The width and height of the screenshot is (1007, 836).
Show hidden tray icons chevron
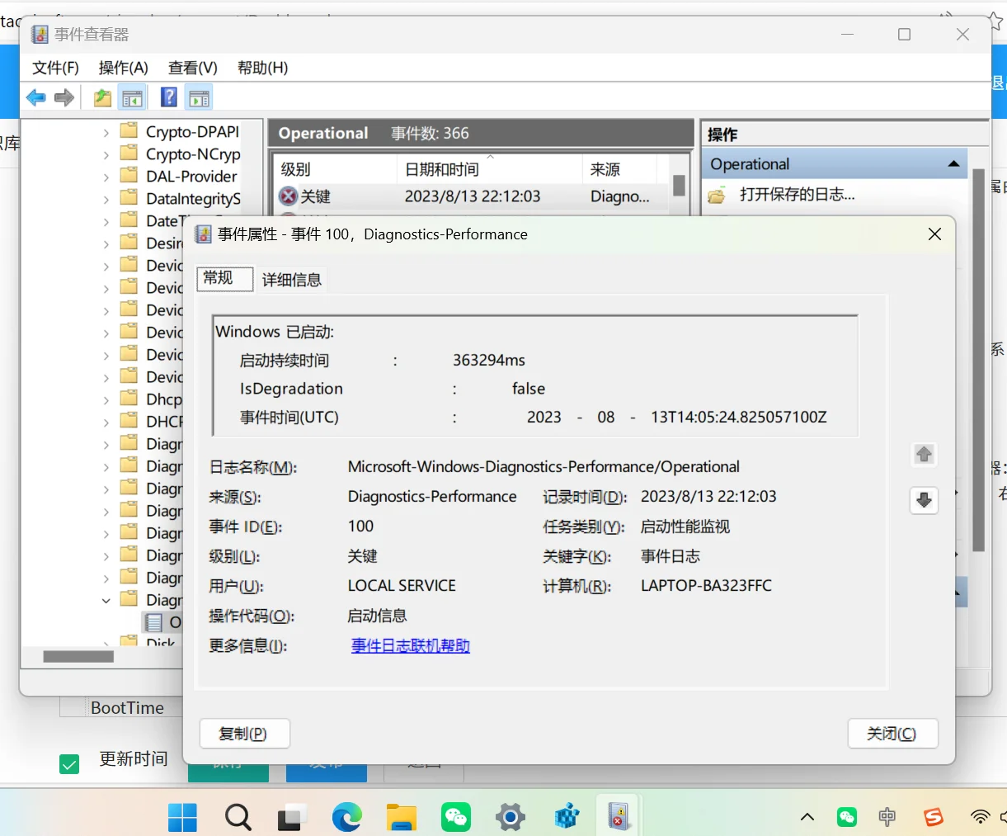pos(807,817)
